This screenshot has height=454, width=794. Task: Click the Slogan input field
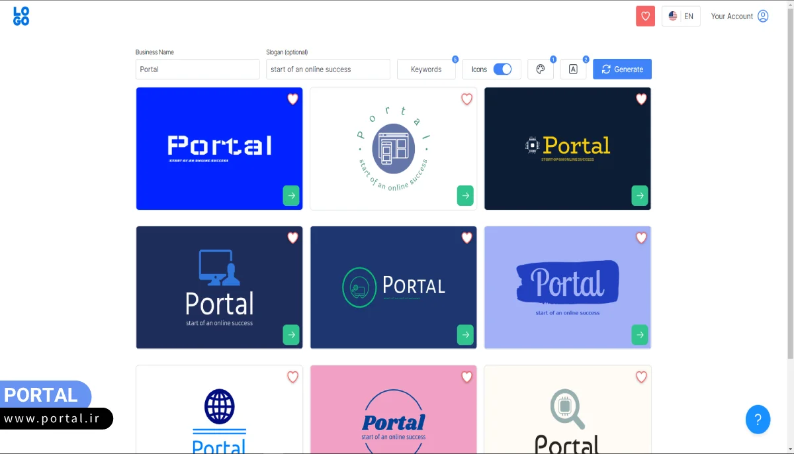[328, 69]
